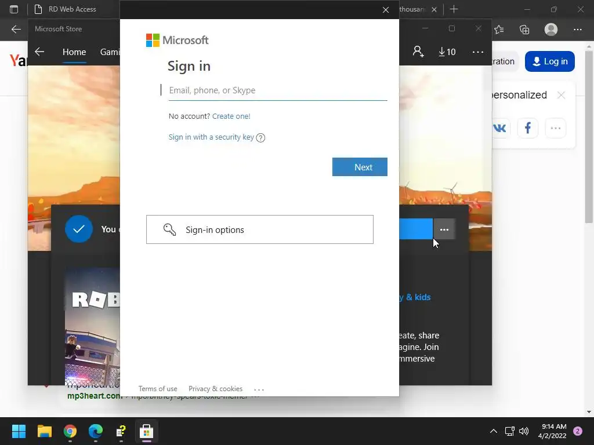Click the Next button
This screenshot has width=594, height=445.
[x=360, y=167]
